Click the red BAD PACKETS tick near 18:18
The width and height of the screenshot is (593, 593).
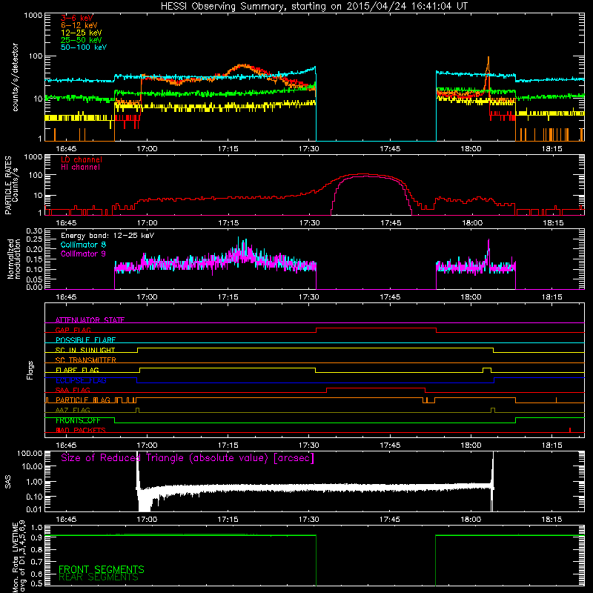coord(570,430)
